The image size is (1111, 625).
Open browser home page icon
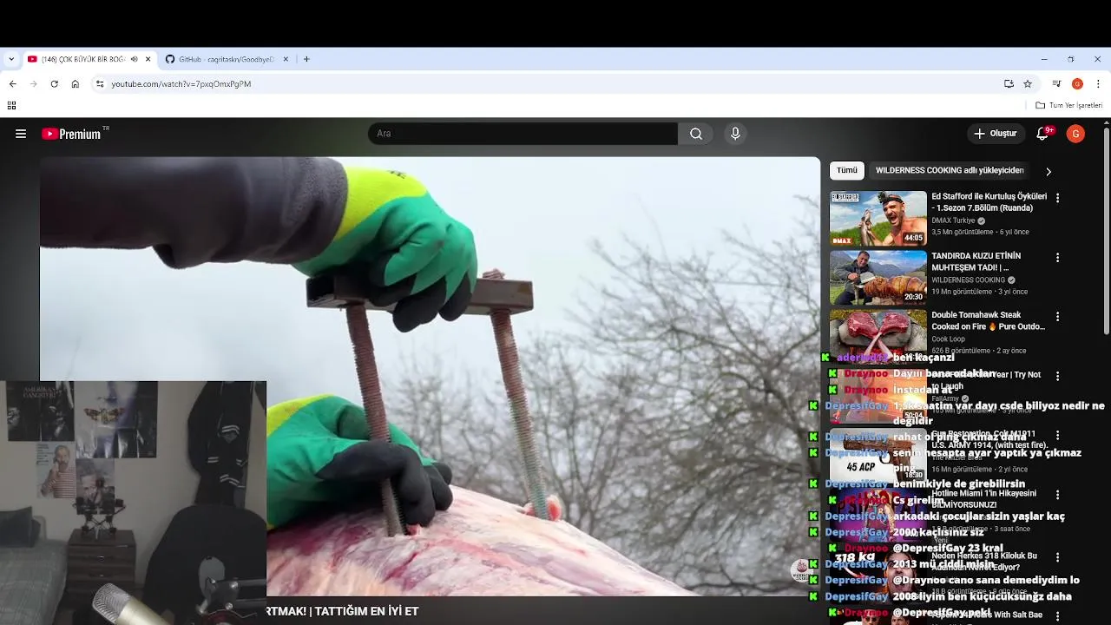76,84
